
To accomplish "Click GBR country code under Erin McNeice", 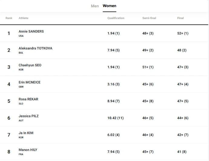I will [21, 87].
